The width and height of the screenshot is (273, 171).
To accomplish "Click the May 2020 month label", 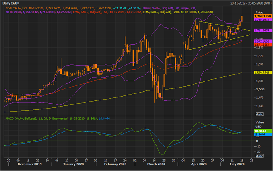I will [237, 164].
